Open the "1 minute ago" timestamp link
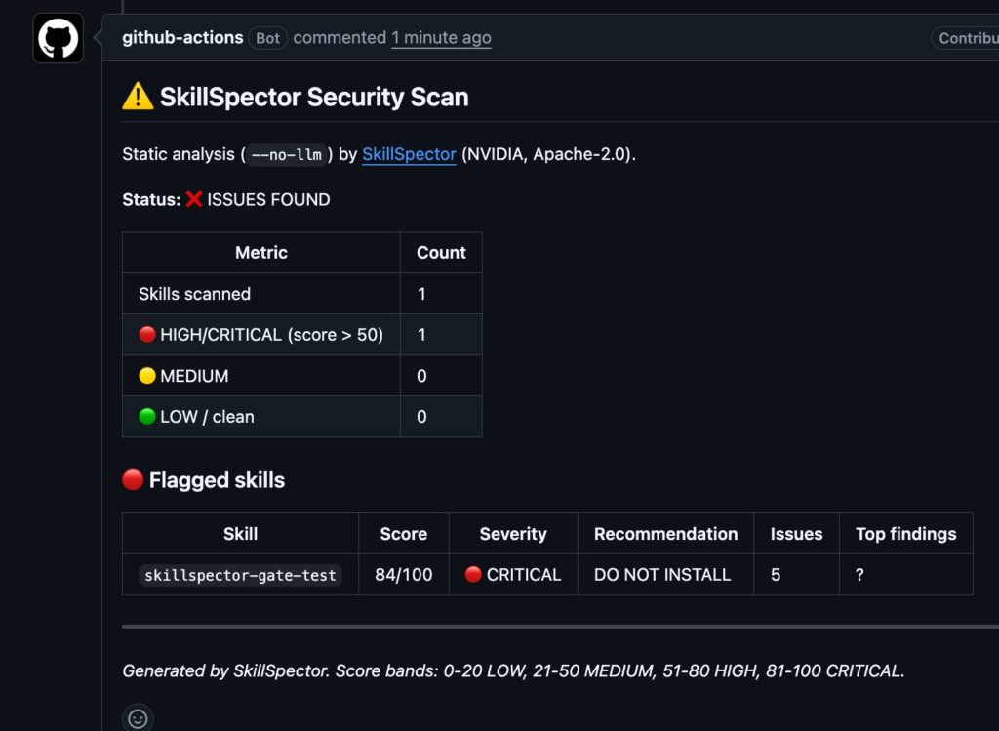This screenshot has height=731, width=999. pos(442,38)
